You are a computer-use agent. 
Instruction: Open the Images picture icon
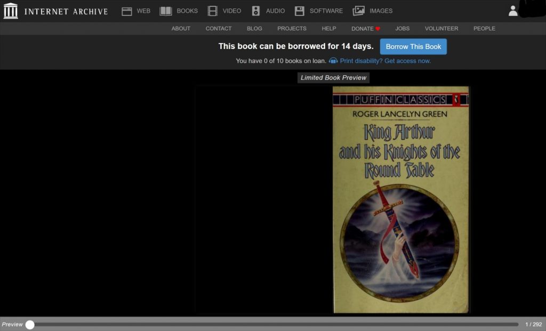[x=359, y=11]
